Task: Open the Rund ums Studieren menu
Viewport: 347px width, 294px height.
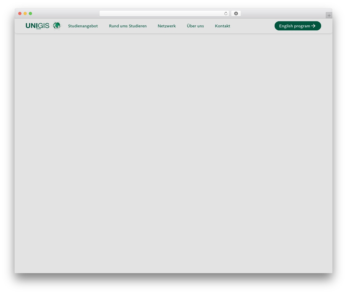Action: 128,26
